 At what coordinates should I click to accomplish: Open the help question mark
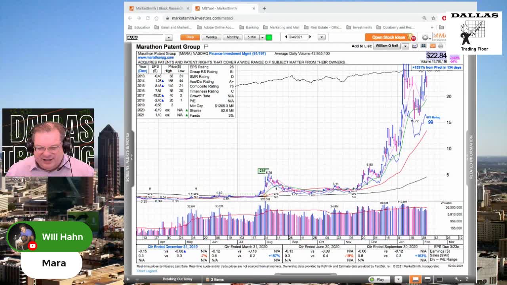point(467,279)
